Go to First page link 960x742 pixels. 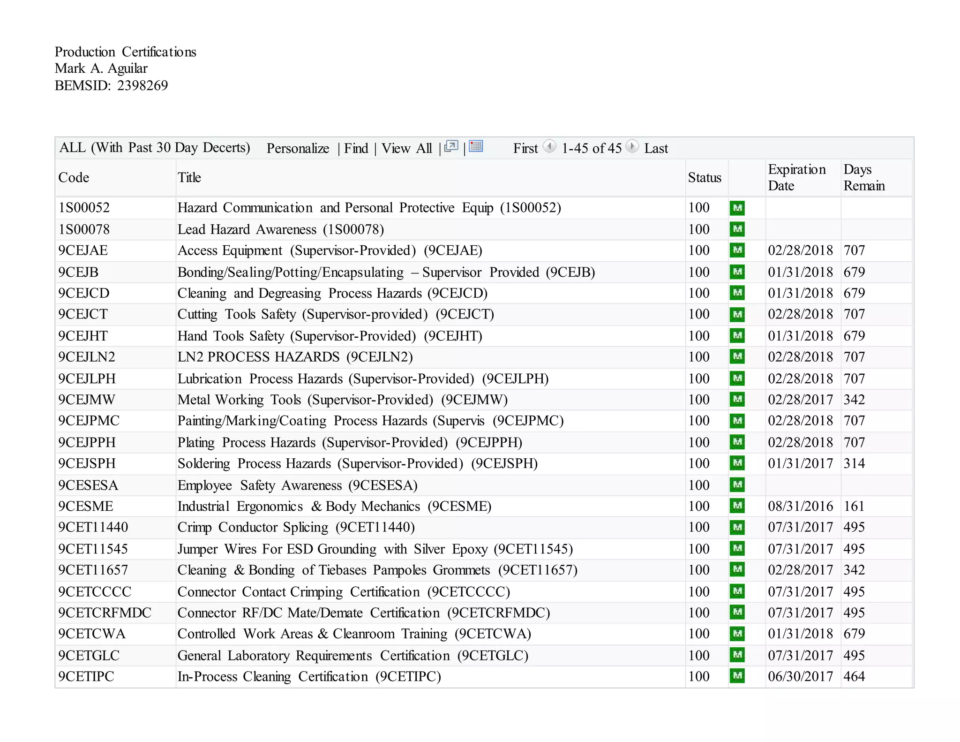[x=525, y=149]
